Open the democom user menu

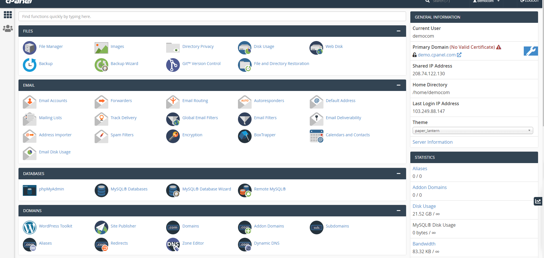click(486, 1)
